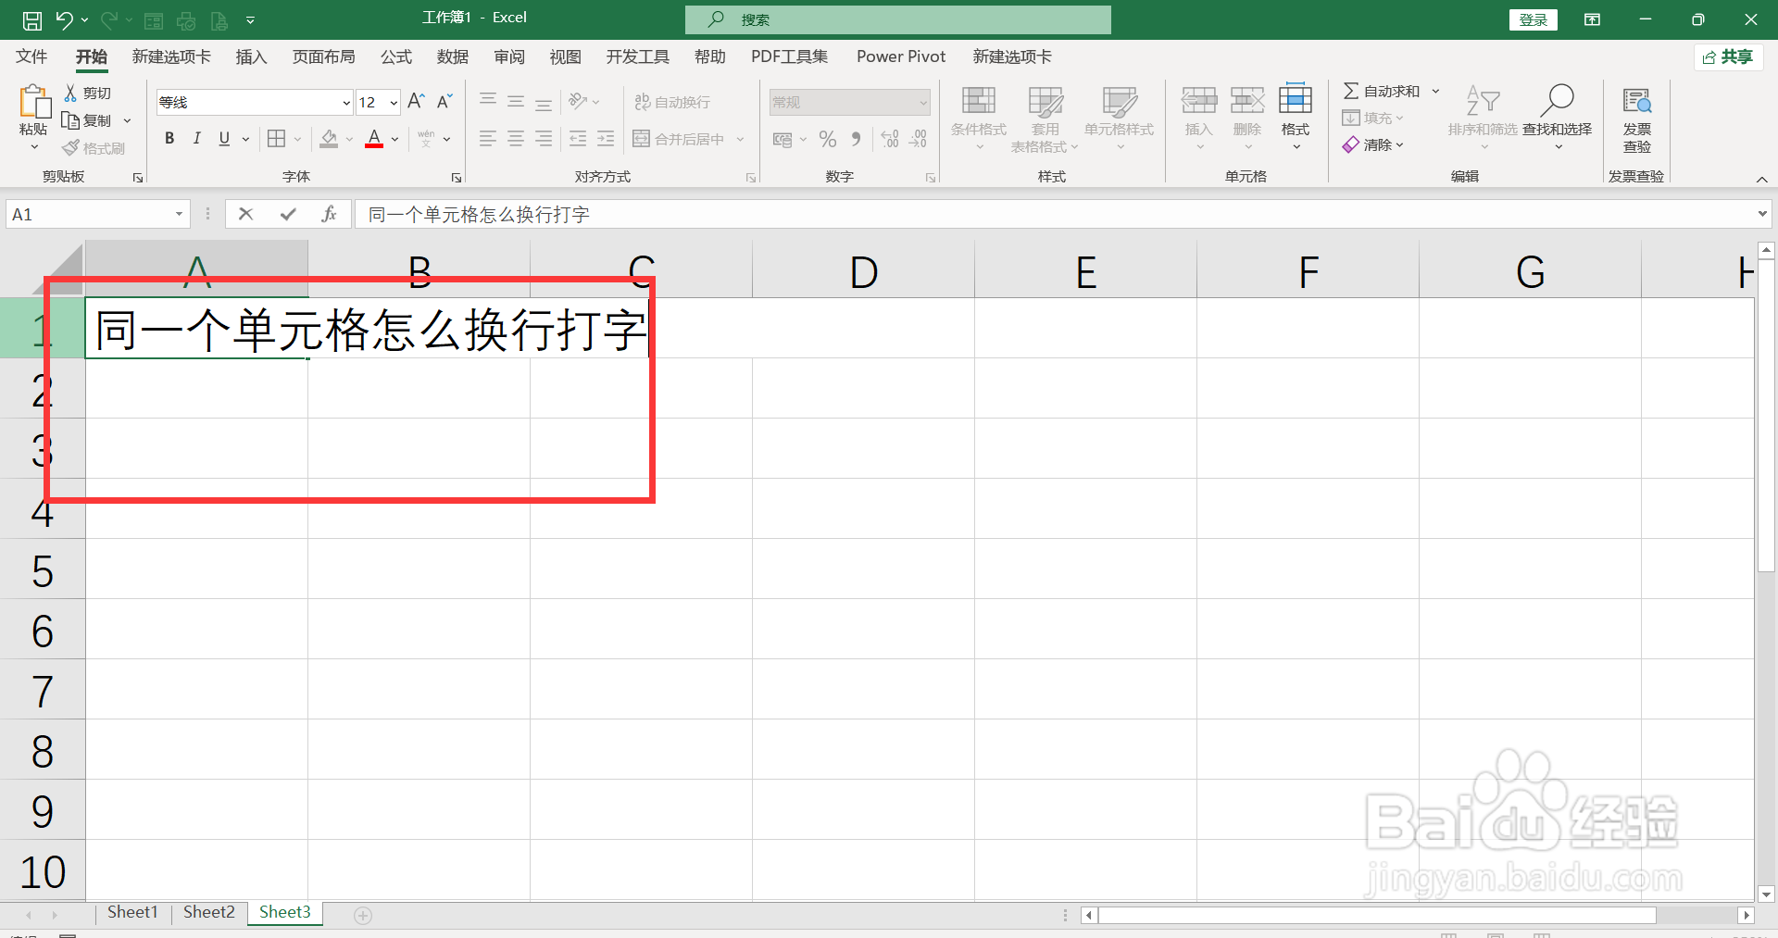The image size is (1778, 938).
Task: Switch to the Page Layout (页面布局) tab
Action: (x=323, y=56)
